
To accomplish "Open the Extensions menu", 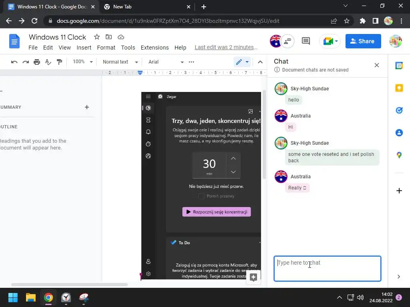I will (x=155, y=48).
